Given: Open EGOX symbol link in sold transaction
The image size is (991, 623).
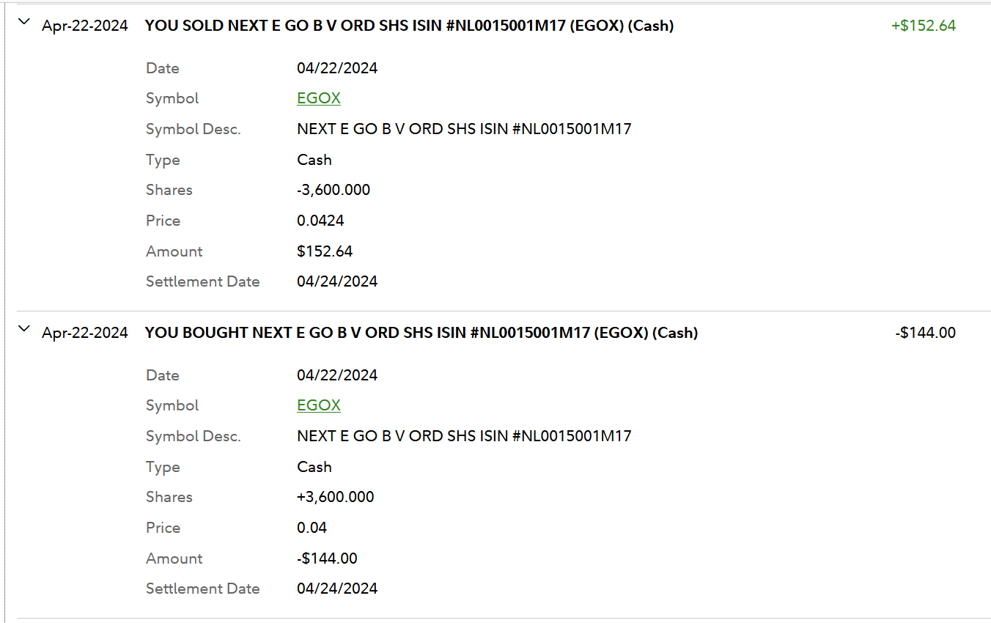Looking at the screenshot, I should 319,98.
